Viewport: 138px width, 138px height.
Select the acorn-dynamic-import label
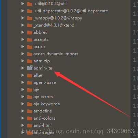tap(56, 54)
